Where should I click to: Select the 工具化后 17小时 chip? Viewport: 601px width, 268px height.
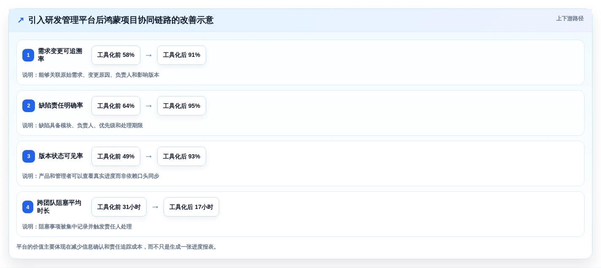tap(191, 207)
